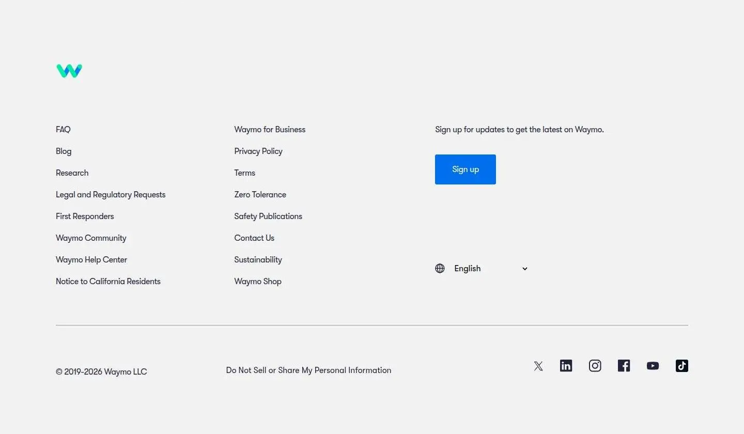
Task: Open the Research link
Action: pyautogui.click(x=72, y=173)
